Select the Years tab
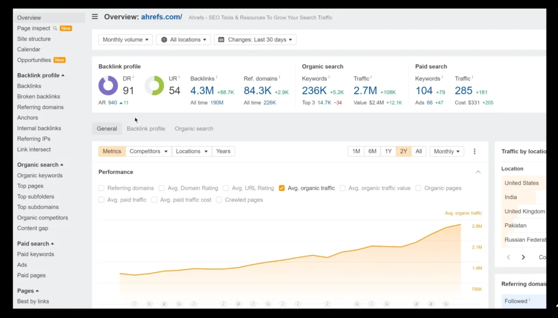Viewport: 558px width, 318px height. pos(223,151)
